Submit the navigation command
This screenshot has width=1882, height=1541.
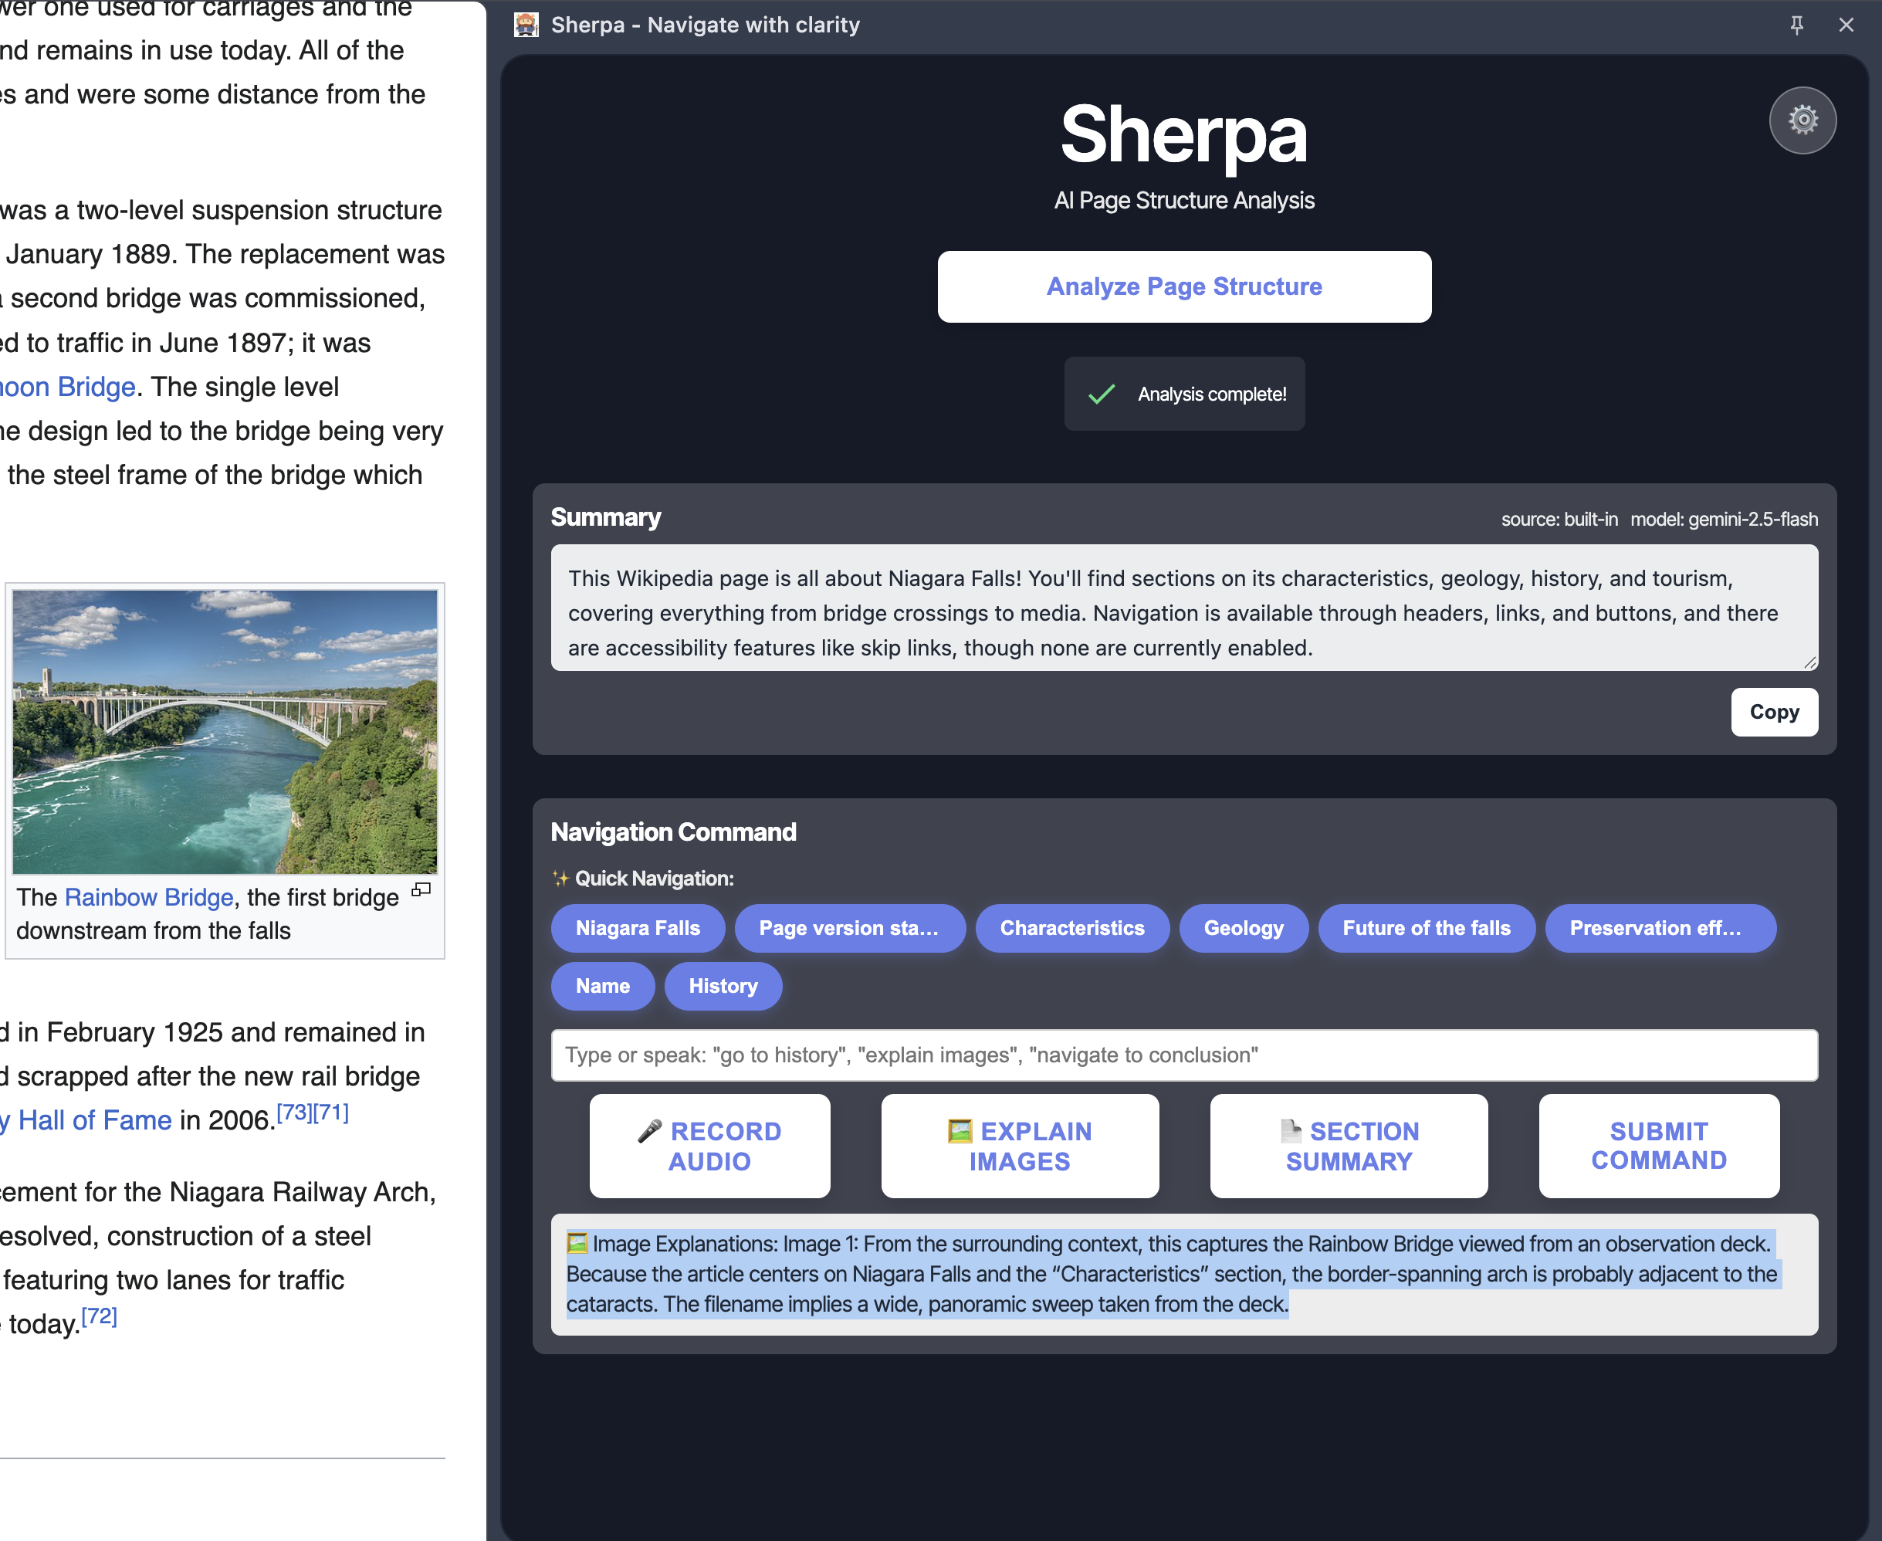1657,1145
